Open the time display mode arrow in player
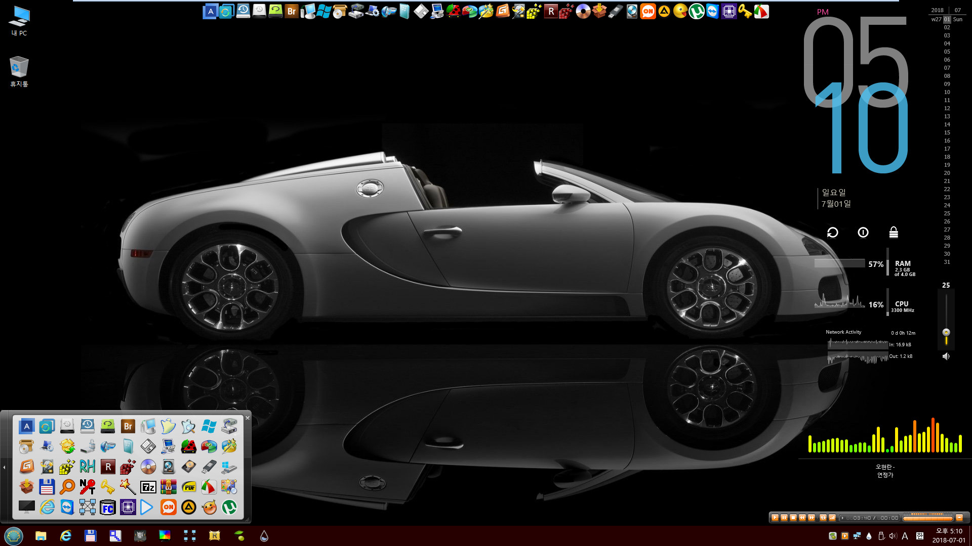The image size is (972, 546). [x=842, y=518]
